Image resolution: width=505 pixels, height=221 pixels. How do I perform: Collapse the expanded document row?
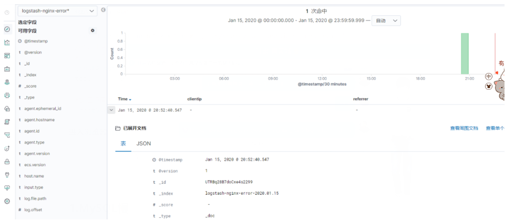click(x=111, y=110)
